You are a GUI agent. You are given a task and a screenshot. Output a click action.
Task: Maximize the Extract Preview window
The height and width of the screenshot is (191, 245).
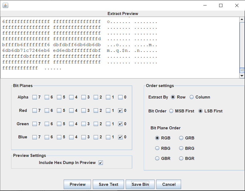(x=221, y=5)
